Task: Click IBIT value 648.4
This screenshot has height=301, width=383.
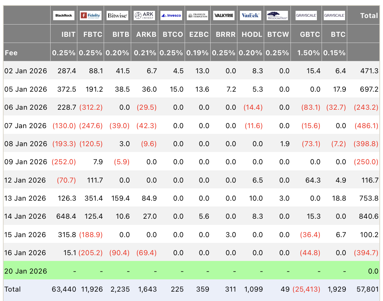Action: 66,216
